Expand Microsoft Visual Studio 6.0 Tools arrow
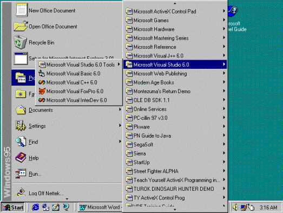This screenshot has height=213, width=283. (119, 64)
